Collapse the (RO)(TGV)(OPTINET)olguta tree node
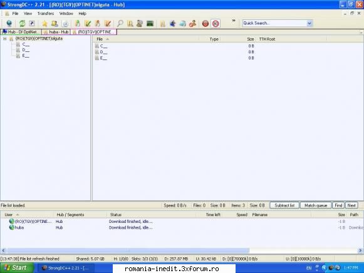The image size is (364, 273). (4, 39)
